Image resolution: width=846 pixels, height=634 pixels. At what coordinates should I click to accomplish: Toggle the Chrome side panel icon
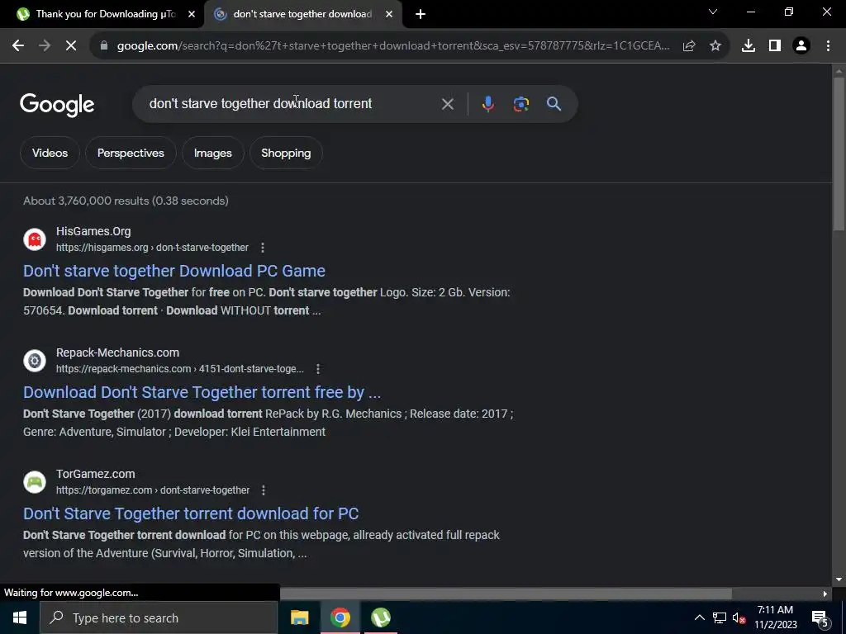(x=775, y=46)
